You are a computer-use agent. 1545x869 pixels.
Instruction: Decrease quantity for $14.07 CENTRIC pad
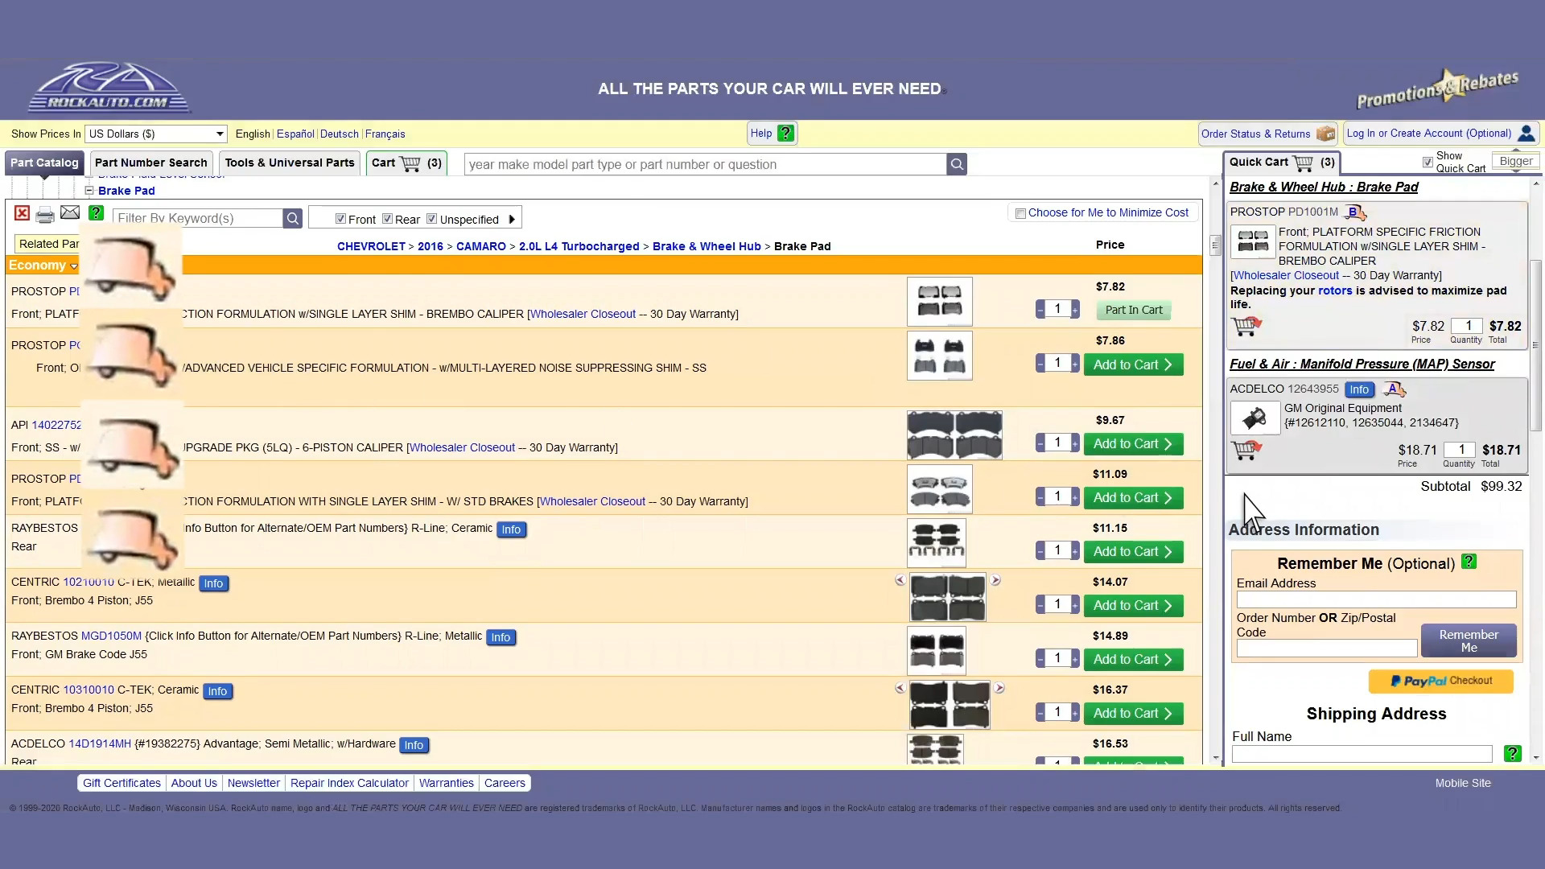coord(1040,605)
